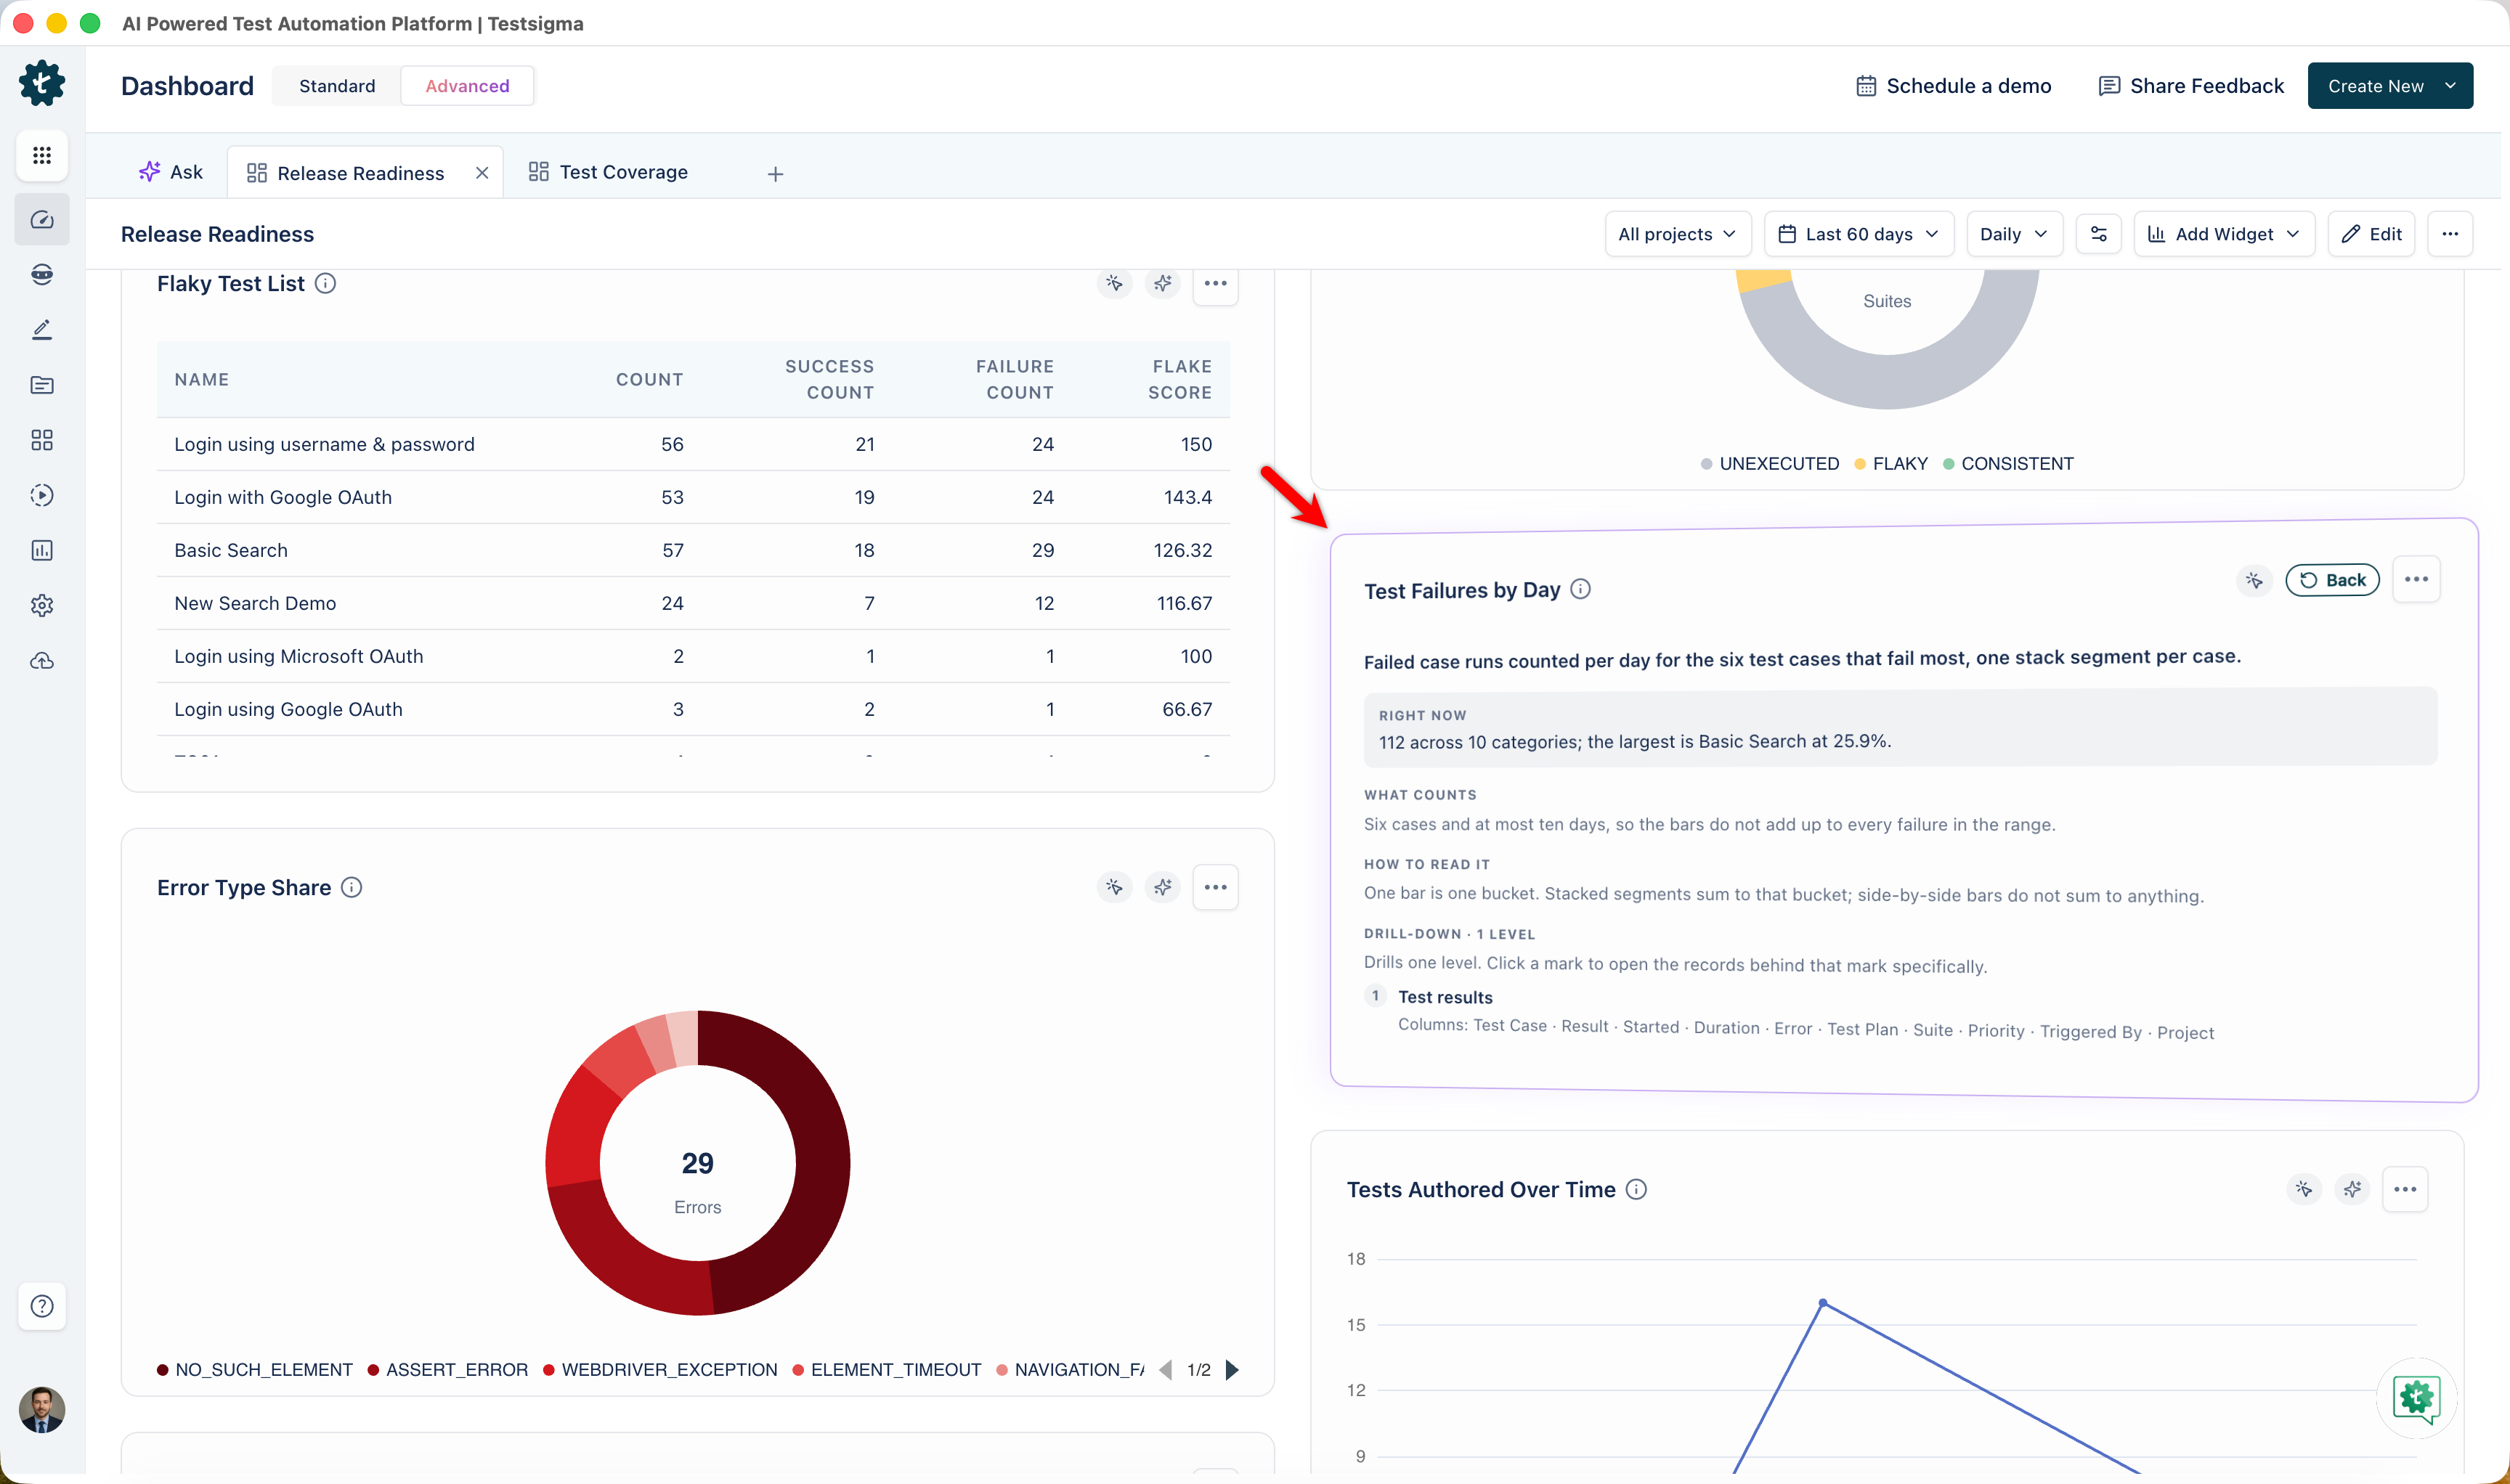
Task: Open the reports chart icon in sidebar
Action: 42,550
